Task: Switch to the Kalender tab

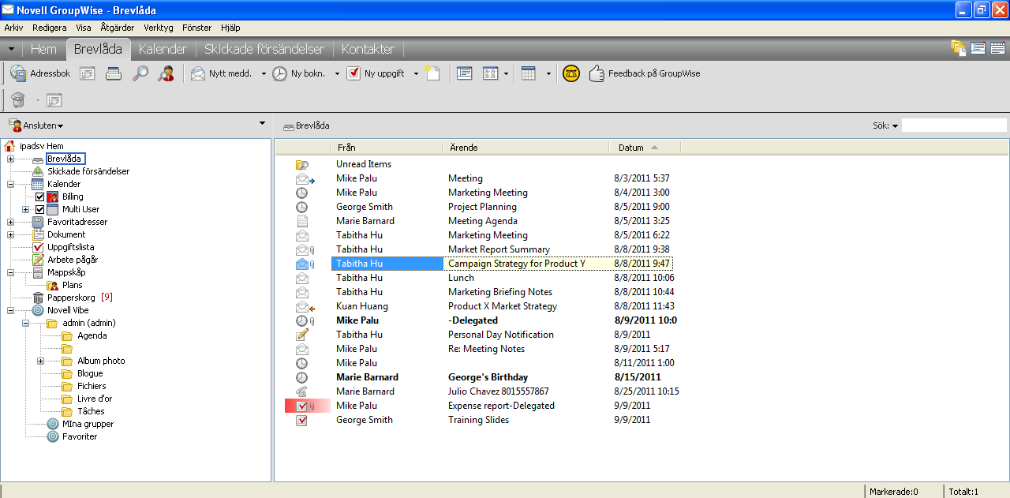Action: point(163,49)
